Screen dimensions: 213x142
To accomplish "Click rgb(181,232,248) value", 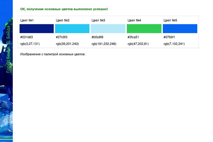I will pyautogui.click(x=104, y=44).
